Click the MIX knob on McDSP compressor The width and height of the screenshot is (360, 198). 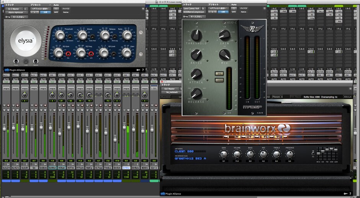click(x=224, y=55)
